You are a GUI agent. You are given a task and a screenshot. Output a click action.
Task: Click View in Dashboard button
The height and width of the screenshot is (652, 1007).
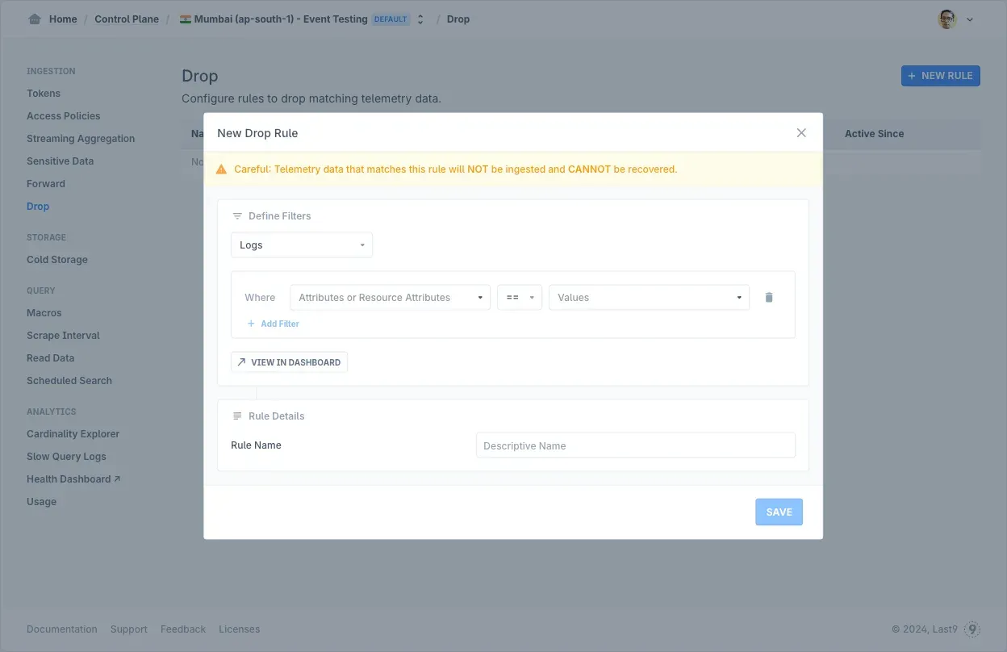click(289, 362)
